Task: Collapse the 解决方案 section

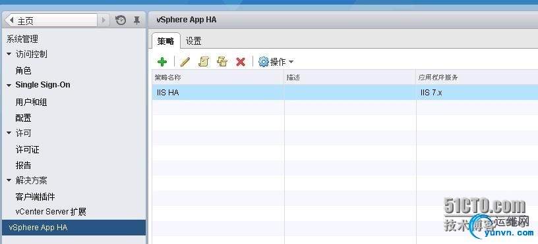Action: click(x=9, y=180)
